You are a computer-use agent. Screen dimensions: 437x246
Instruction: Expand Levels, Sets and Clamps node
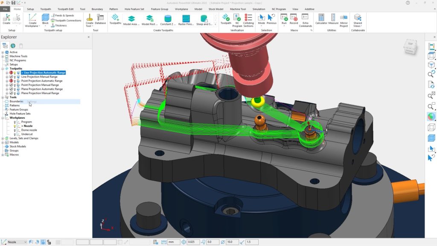coord(3,138)
